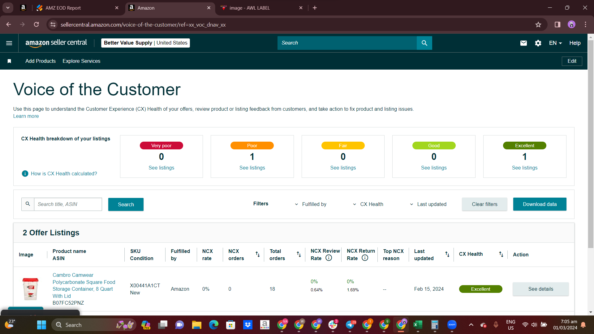Click the Search title, ASIN input field
The height and width of the screenshot is (334, 594).
click(68, 204)
